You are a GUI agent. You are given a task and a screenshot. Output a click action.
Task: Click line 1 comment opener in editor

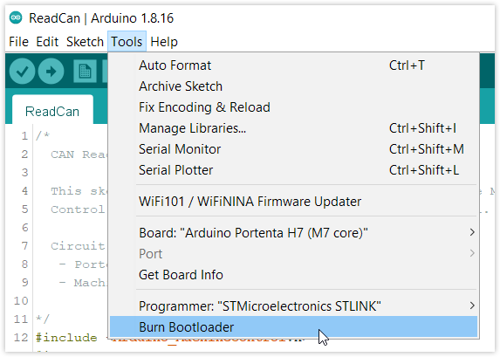point(43,136)
